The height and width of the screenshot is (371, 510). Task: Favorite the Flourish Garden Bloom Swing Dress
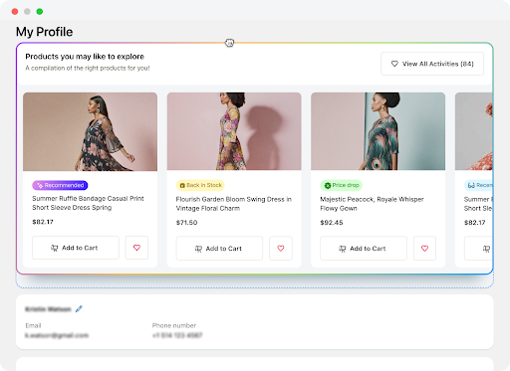pos(281,249)
